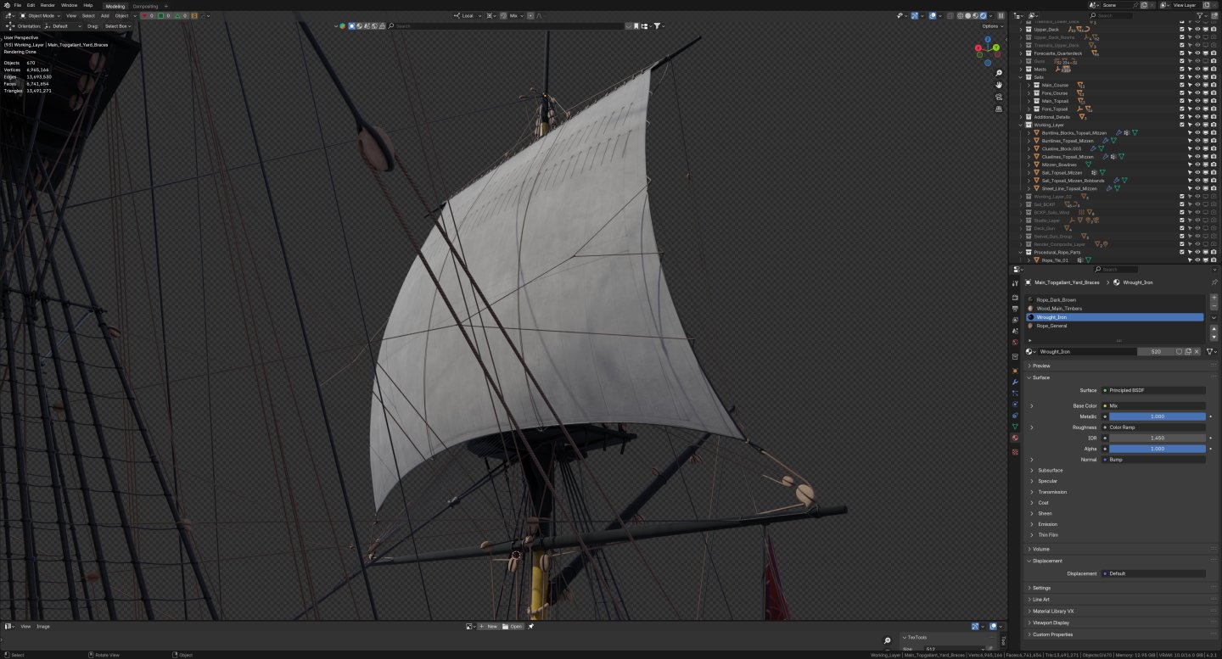
Task: Open the Material properties tab icon
Action: 1015,438
